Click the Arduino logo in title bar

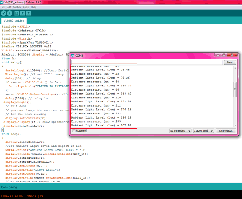click(3, 2)
